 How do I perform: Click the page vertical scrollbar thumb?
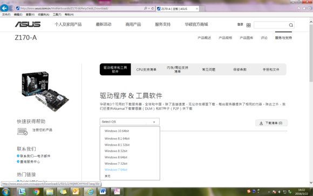(311, 53)
